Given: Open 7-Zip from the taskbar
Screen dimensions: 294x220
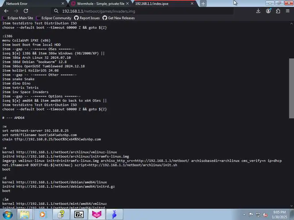Looking at the screenshot, I should coord(79,214).
